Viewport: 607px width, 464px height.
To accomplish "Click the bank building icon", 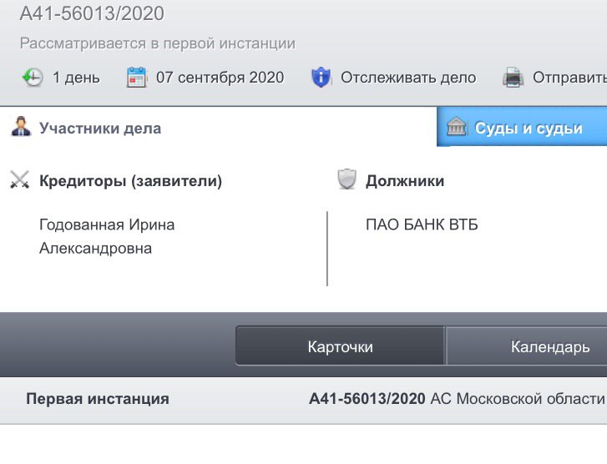I will click(456, 126).
